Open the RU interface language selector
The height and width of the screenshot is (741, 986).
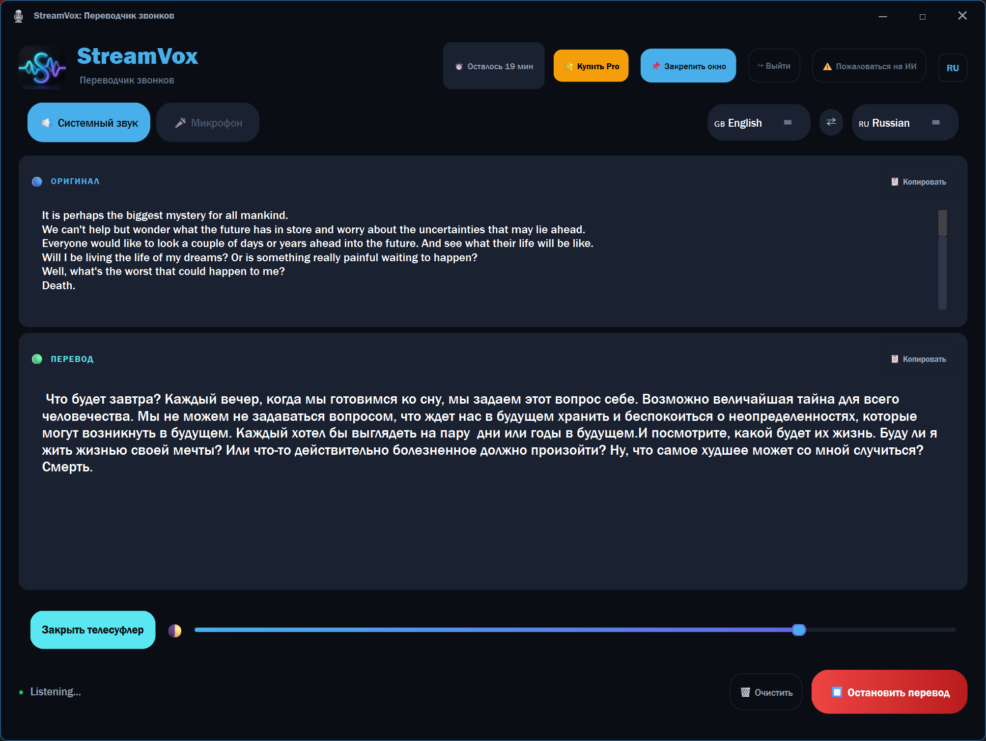click(x=953, y=67)
